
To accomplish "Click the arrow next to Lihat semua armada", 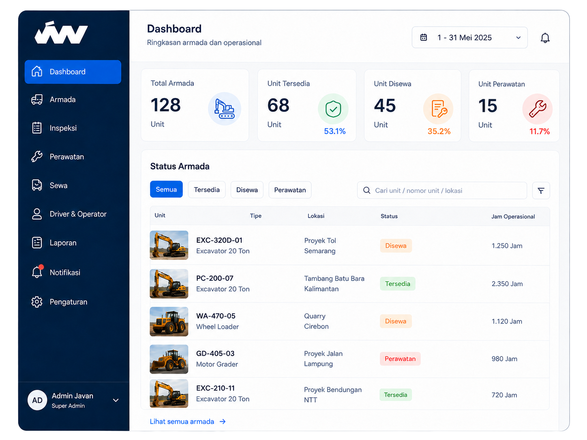I will point(223,422).
